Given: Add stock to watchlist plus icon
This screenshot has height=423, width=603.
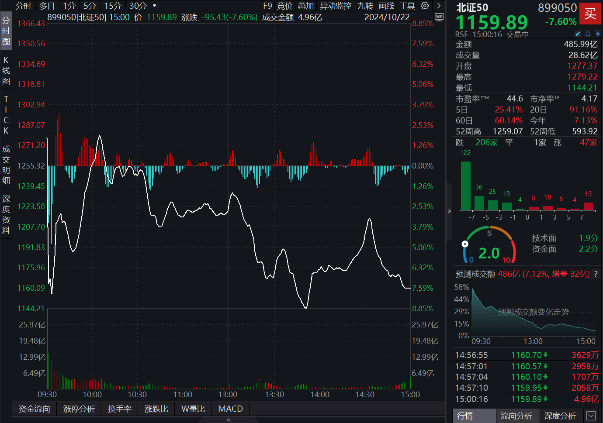Looking at the screenshot, I should [598, 34].
